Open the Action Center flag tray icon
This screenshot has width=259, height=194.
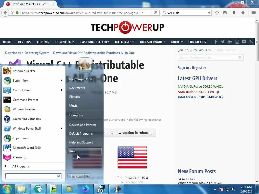tap(221, 189)
